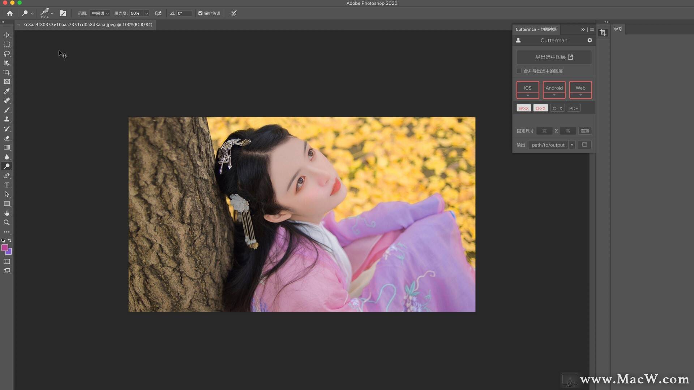Image resolution: width=694 pixels, height=390 pixels.
Task: Toggle the Brush Settings panel
Action: (x=63, y=13)
